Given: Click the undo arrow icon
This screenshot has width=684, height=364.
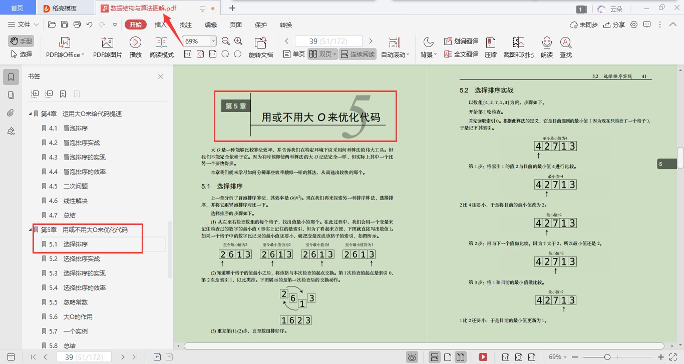Looking at the screenshot, I should 90,24.
